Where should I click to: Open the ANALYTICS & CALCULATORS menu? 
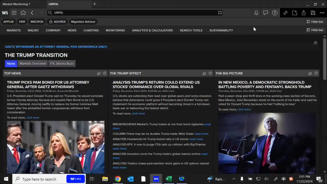(152, 30)
